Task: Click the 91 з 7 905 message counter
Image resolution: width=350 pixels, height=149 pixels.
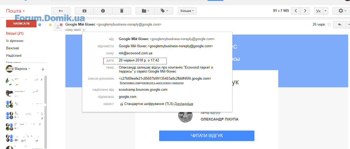Action: [281, 11]
